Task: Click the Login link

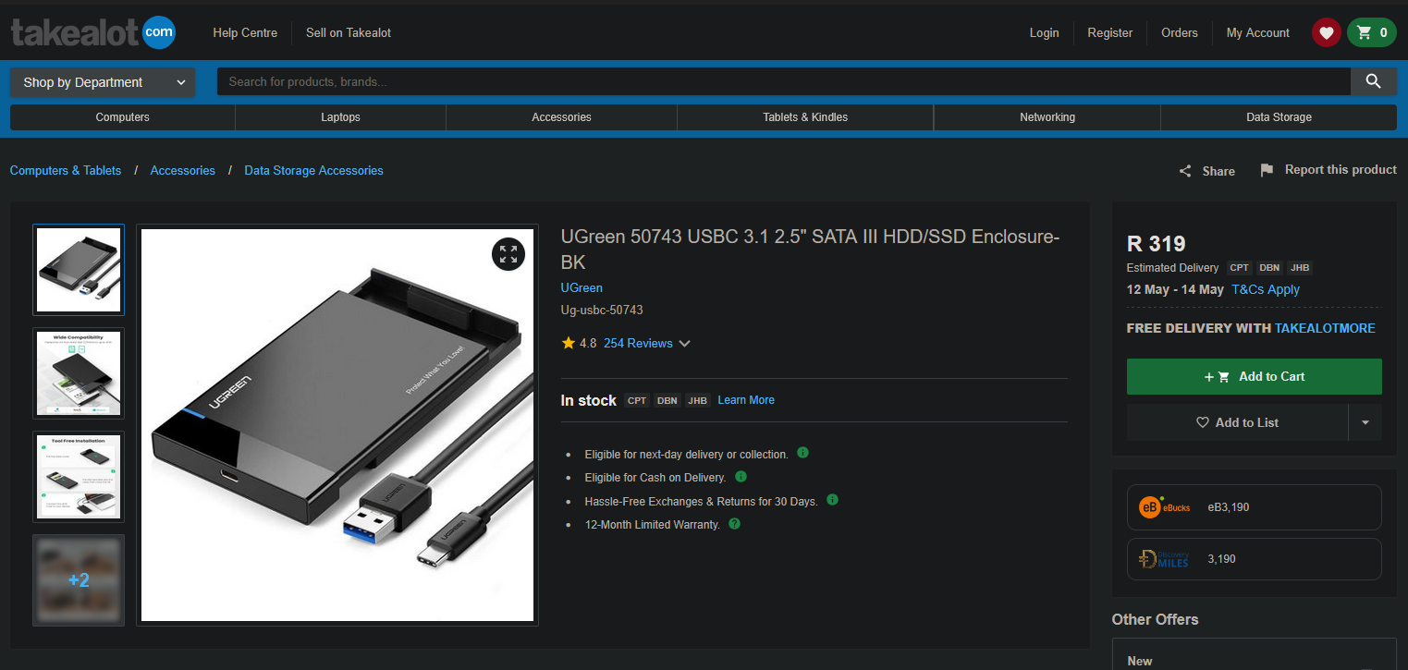Action: point(1044,32)
